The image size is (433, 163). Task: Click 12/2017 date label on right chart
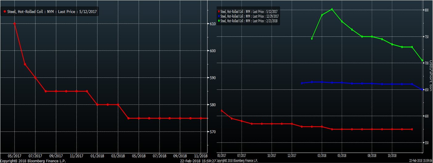coord(292,156)
